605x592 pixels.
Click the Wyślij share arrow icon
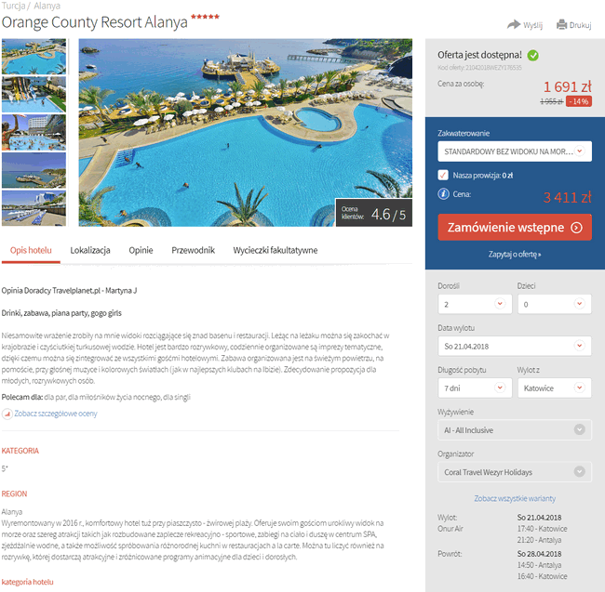coord(514,25)
